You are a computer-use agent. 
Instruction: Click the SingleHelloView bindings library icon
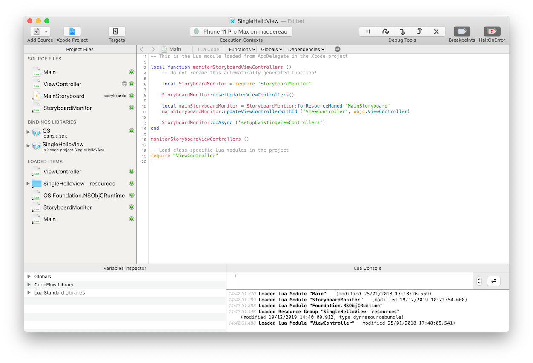click(37, 146)
